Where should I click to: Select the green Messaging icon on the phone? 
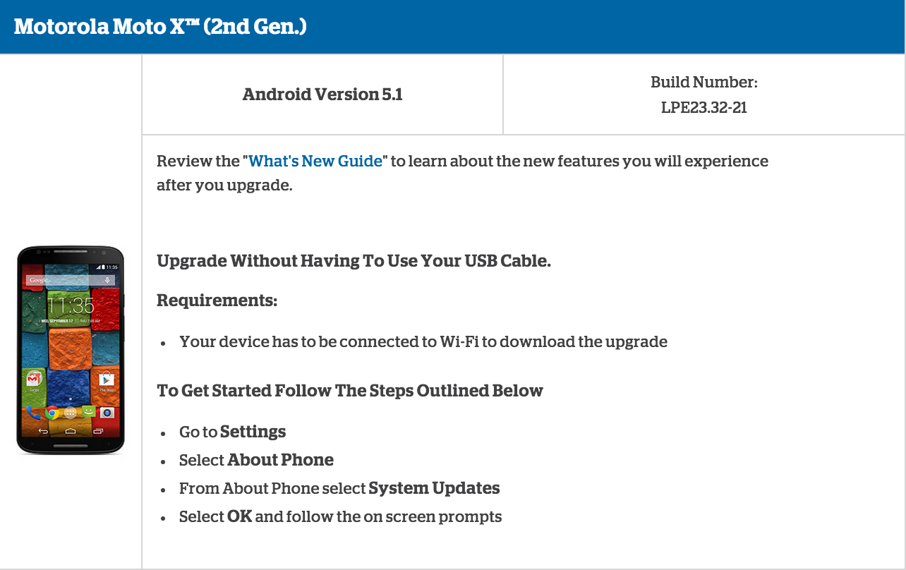(x=88, y=412)
